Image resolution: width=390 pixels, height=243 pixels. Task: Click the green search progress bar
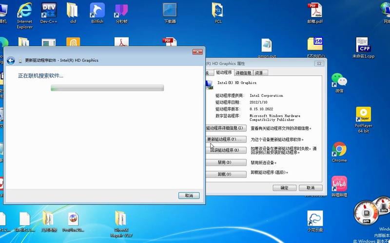(107, 88)
